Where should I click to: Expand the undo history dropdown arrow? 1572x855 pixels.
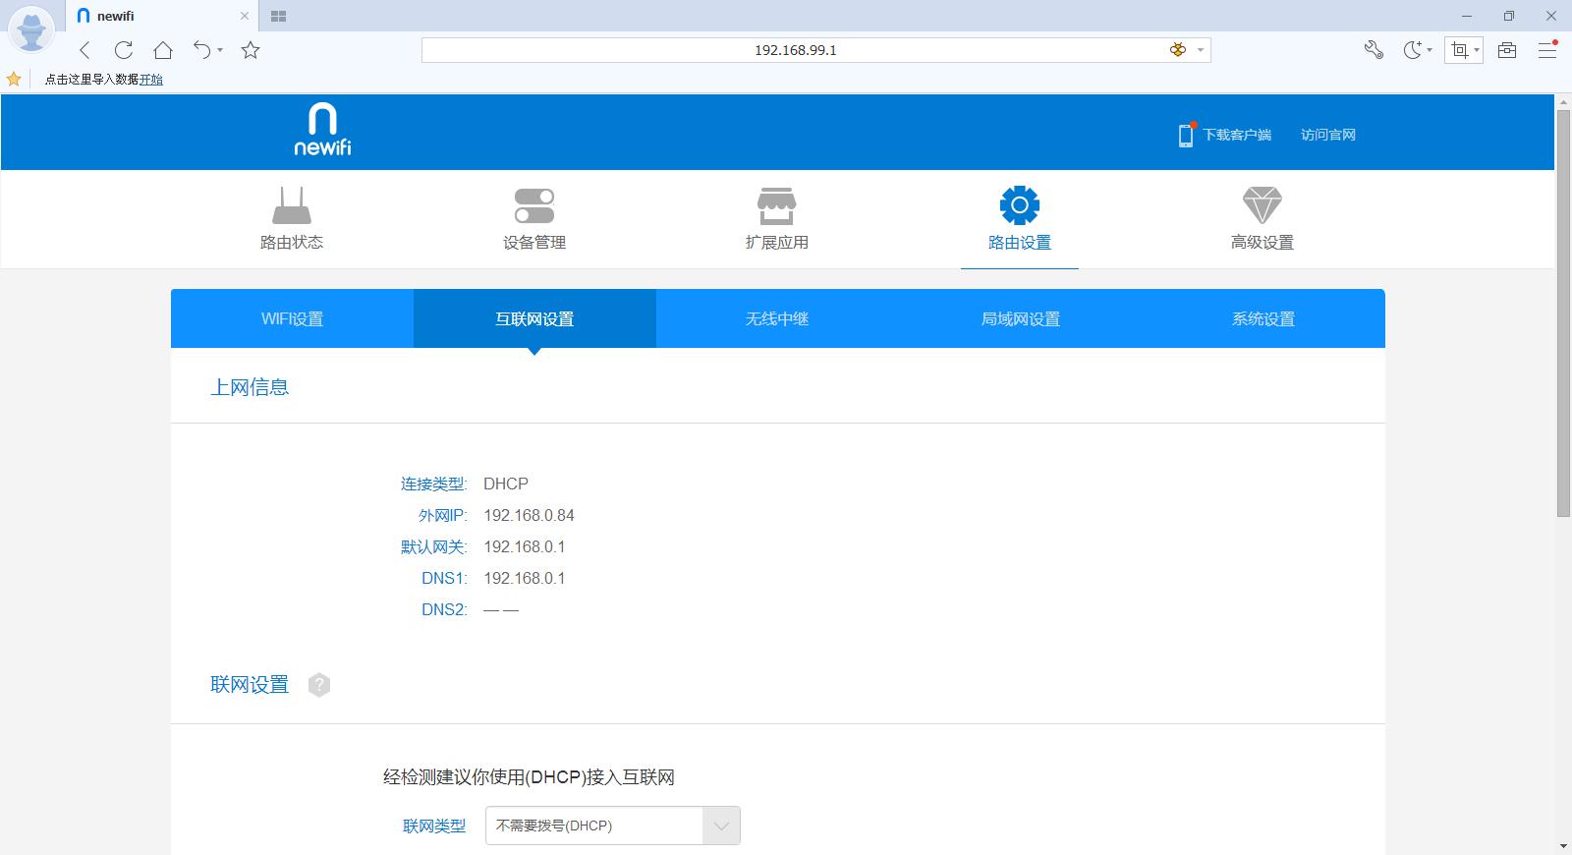pos(220,50)
